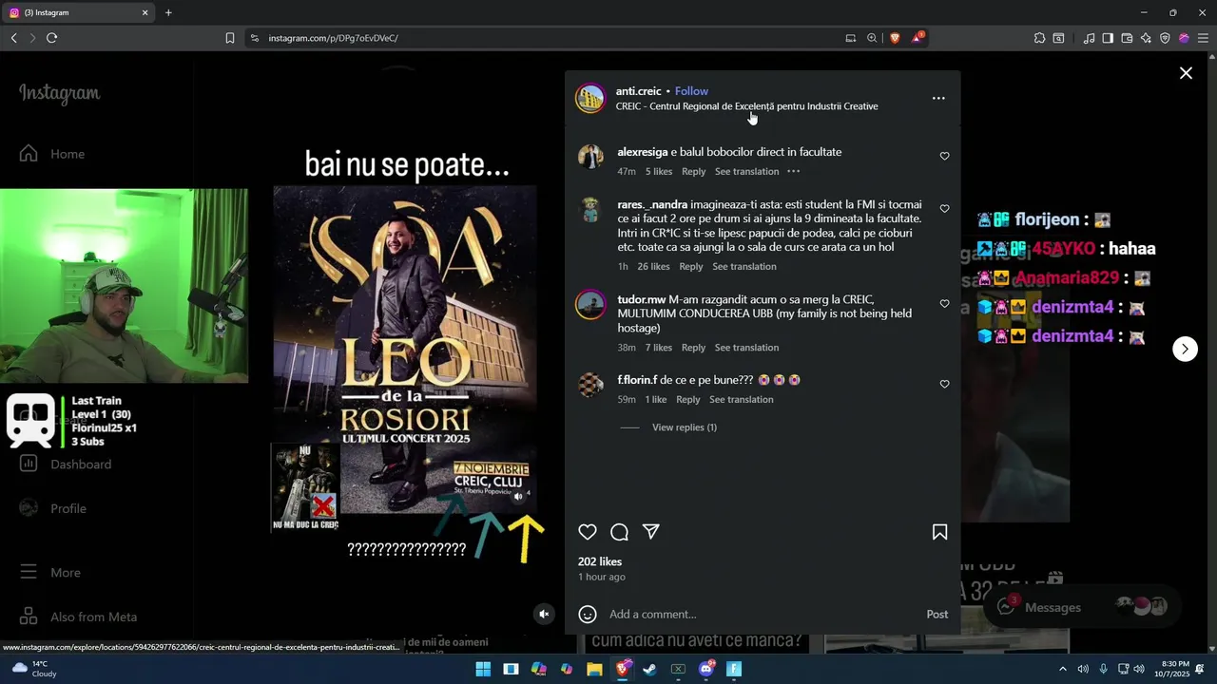
Task: Like rares._.nandra's comment
Action: (944, 208)
